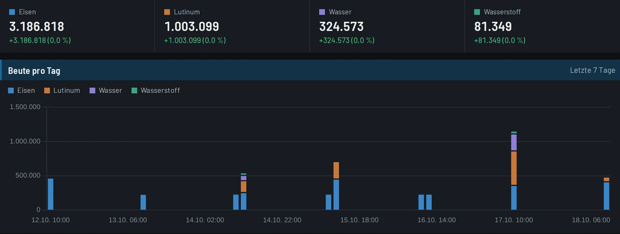Screen dimensions: 620x234
Task: Click the purple Wasser square in top card
Action: 322,12
